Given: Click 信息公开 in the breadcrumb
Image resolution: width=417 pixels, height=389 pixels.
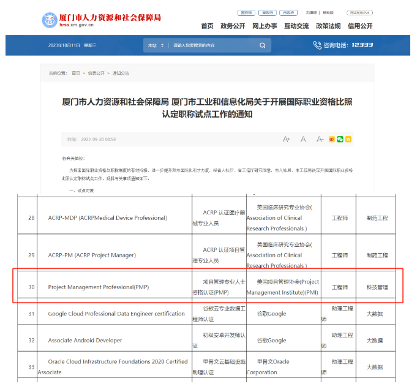Looking at the screenshot, I should pos(96,73).
